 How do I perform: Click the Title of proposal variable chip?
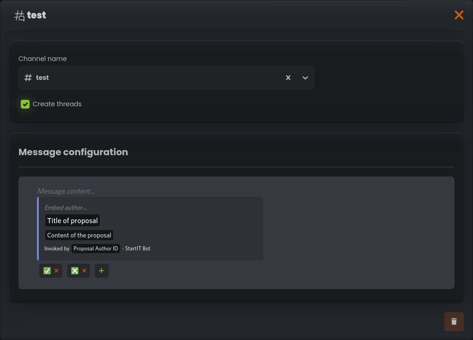point(72,220)
